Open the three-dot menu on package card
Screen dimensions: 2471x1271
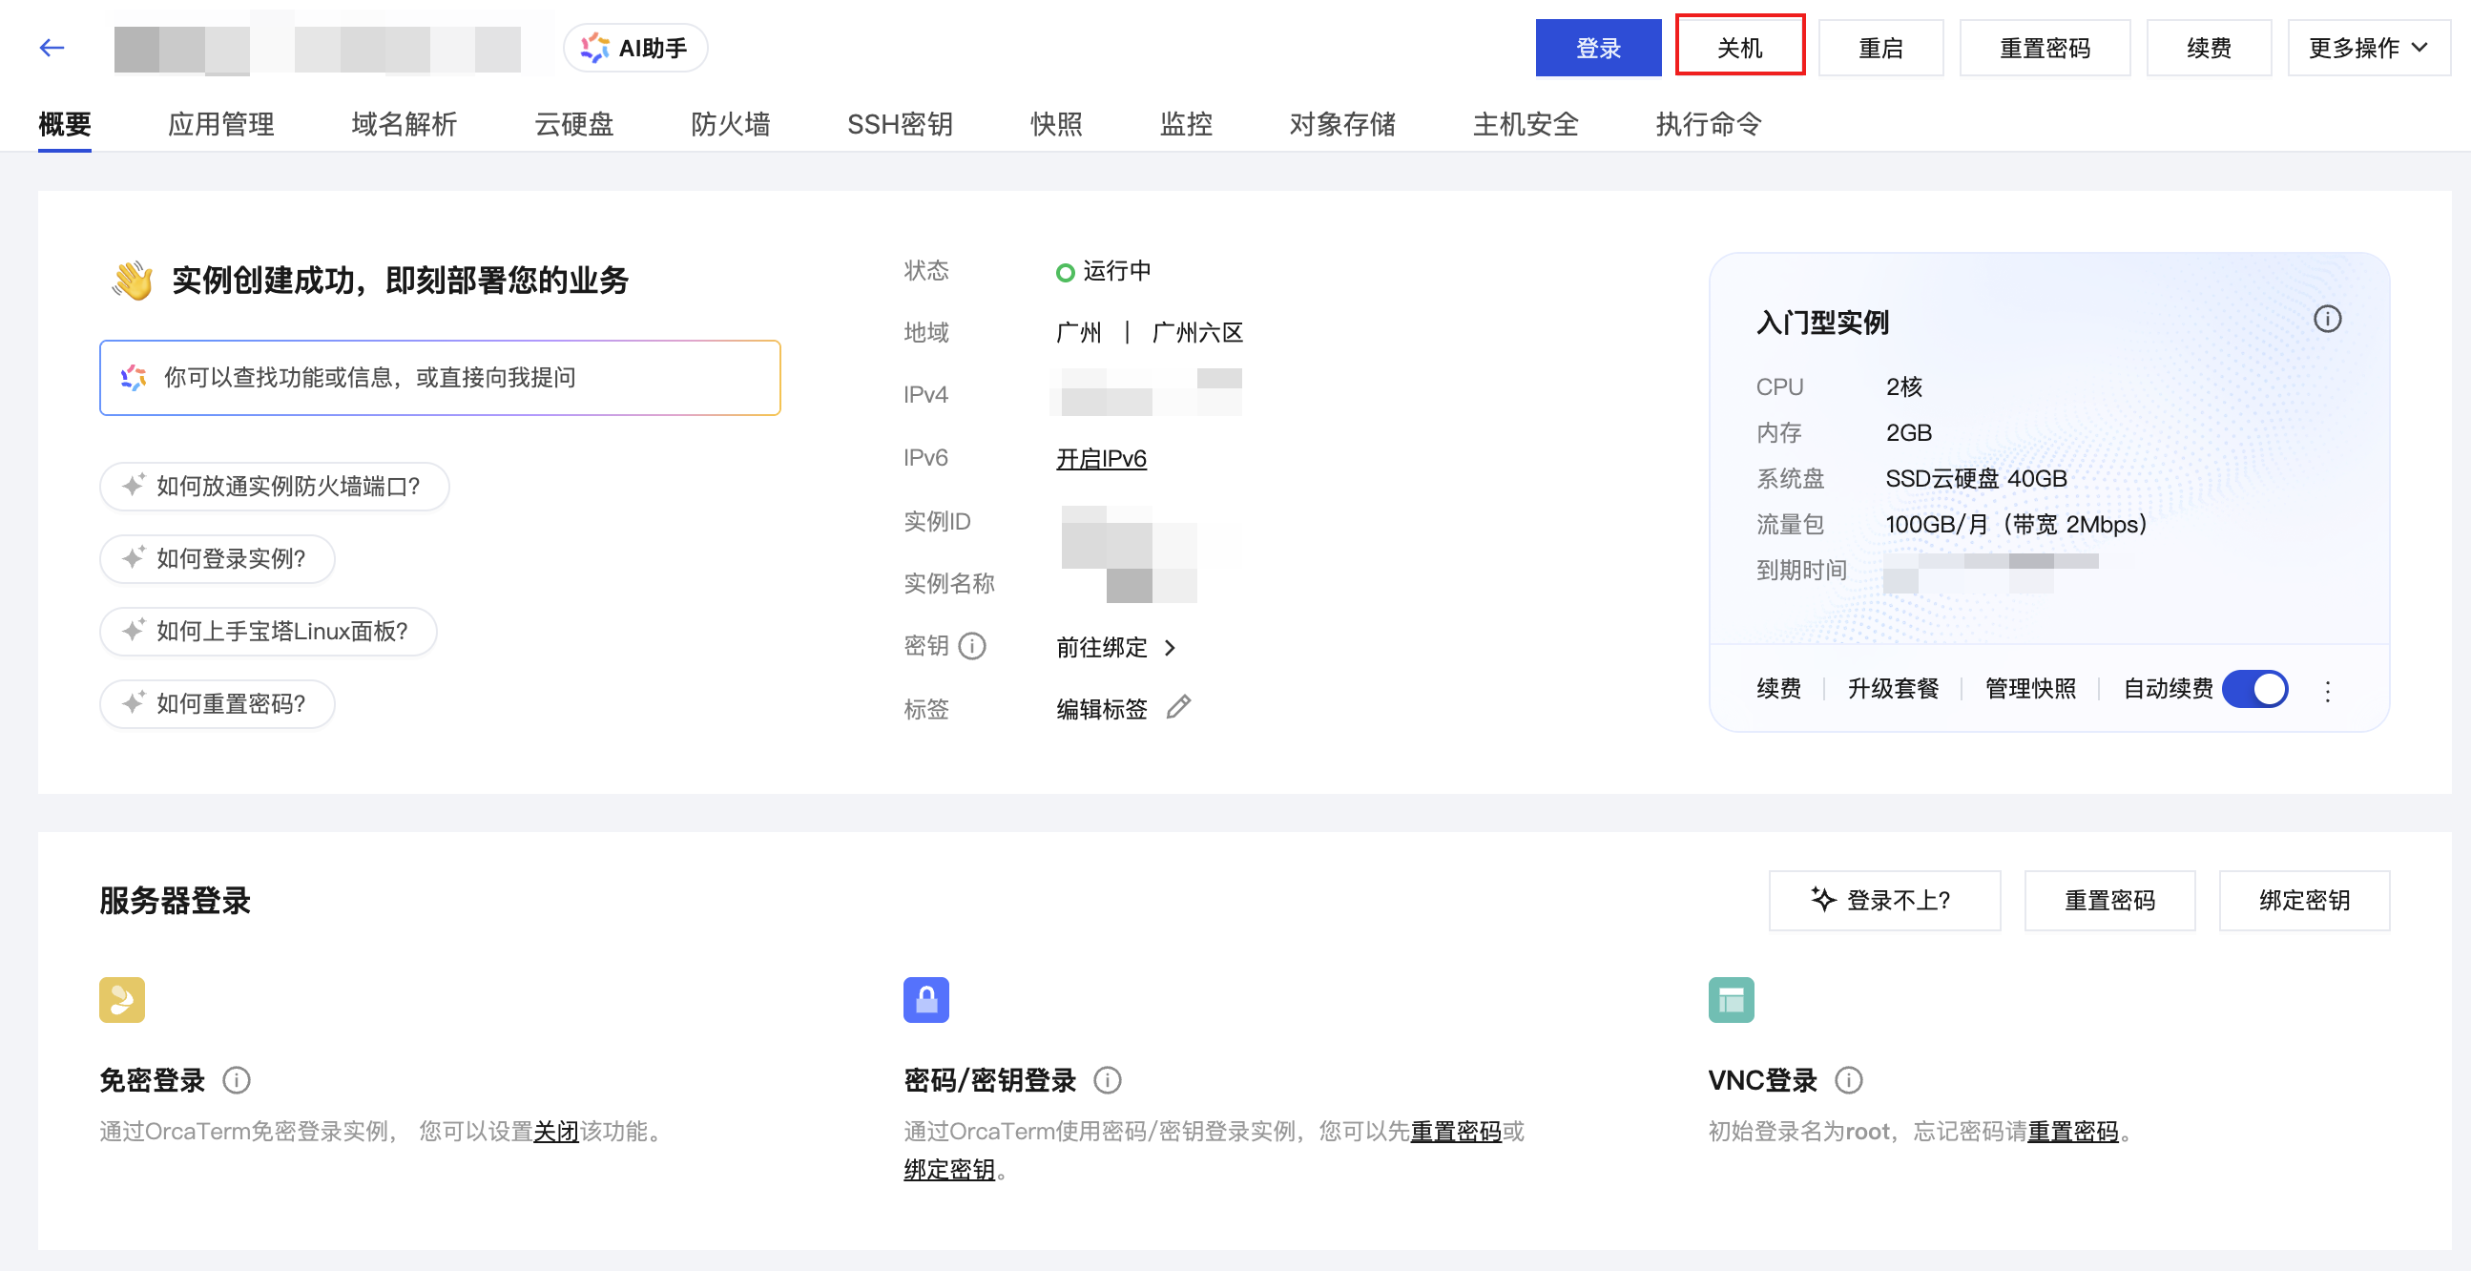pyautogui.click(x=2326, y=691)
